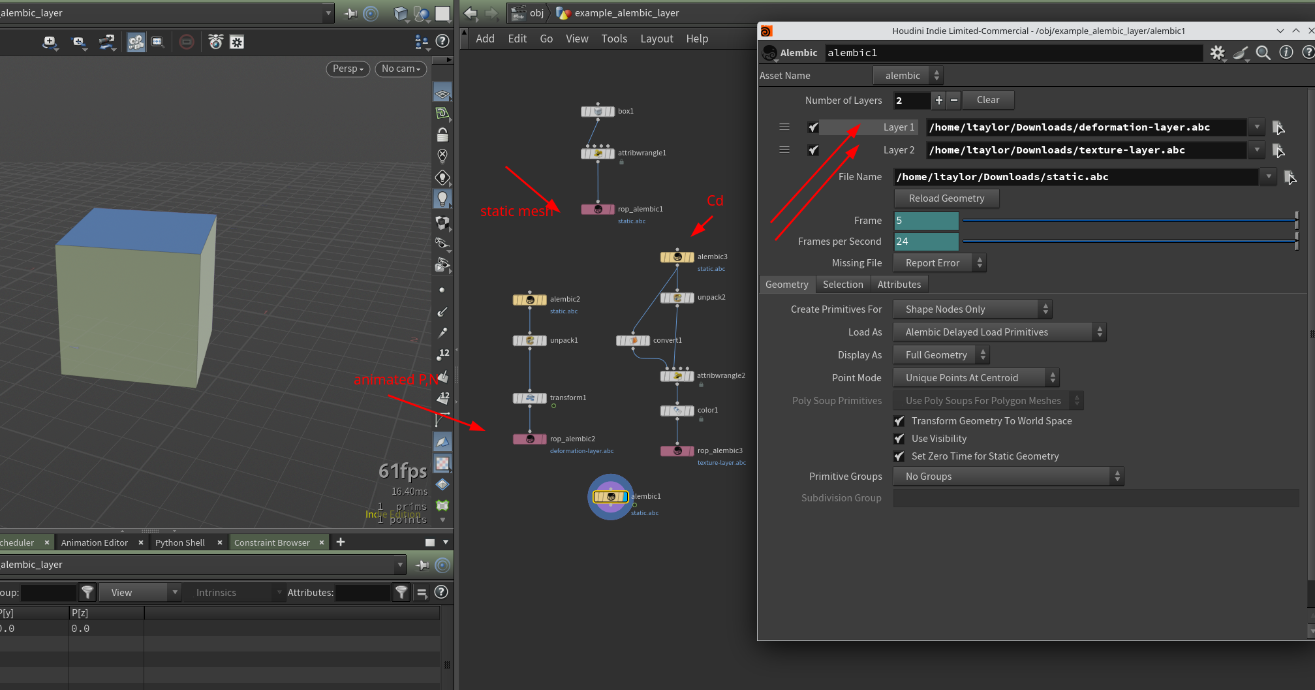This screenshot has width=1315, height=690.
Task: Click the Reload Geometry button
Action: coord(946,198)
